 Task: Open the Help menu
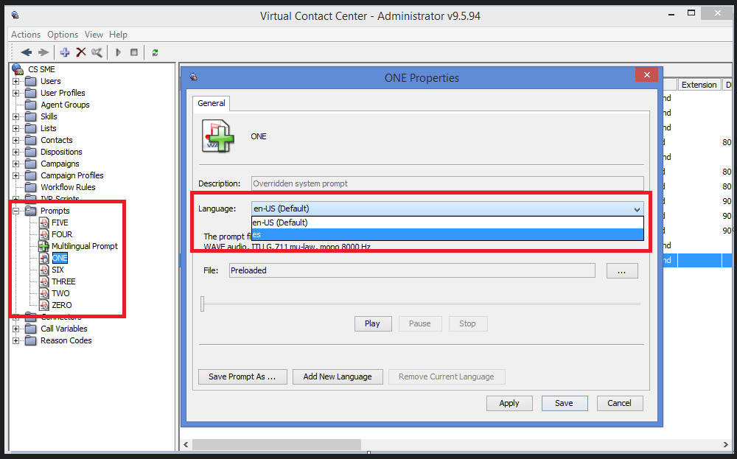tap(118, 35)
